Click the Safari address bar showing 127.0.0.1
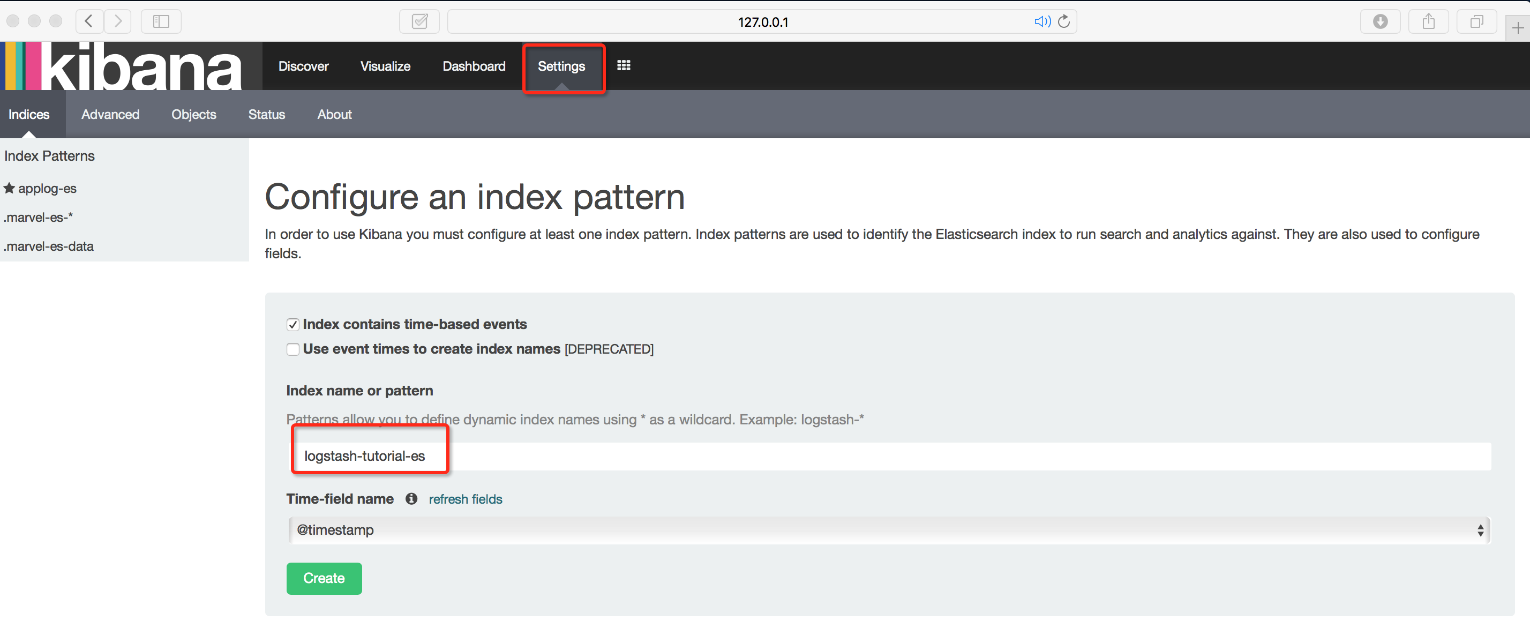The width and height of the screenshot is (1530, 628). click(x=762, y=21)
